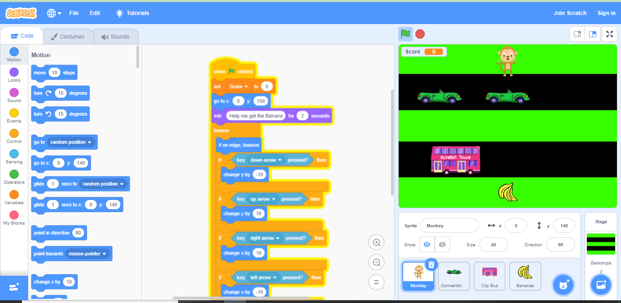Click the Scratch logo
Viewport: 621px width, 303px height.
coord(21,13)
